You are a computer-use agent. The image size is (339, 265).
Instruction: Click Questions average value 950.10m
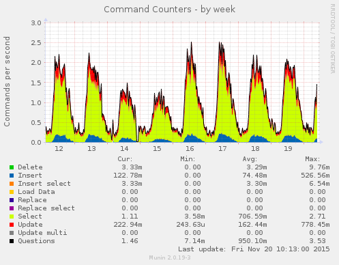[252, 241]
